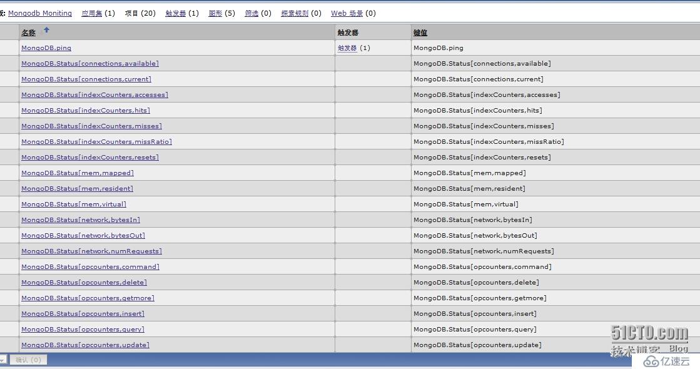Image resolution: width=700 pixels, height=369 pixels.
Task: Open item MongoDB.Status[connections,available]
Action: [89, 63]
